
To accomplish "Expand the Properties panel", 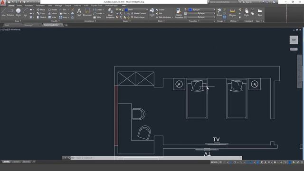I will [194, 21].
